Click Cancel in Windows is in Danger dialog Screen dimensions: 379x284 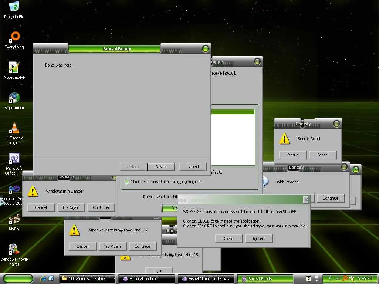pyautogui.click(x=41, y=207)
